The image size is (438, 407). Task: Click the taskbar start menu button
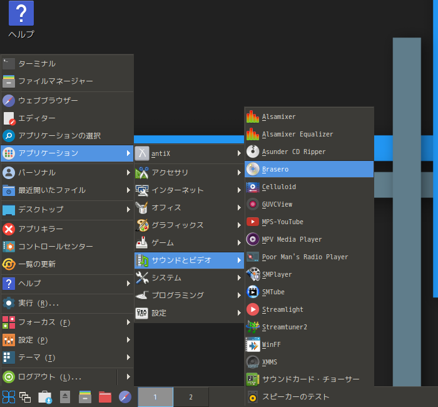9,397
